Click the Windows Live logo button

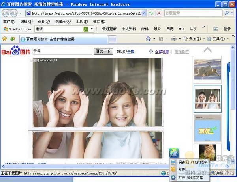click(x=17, y=29)
